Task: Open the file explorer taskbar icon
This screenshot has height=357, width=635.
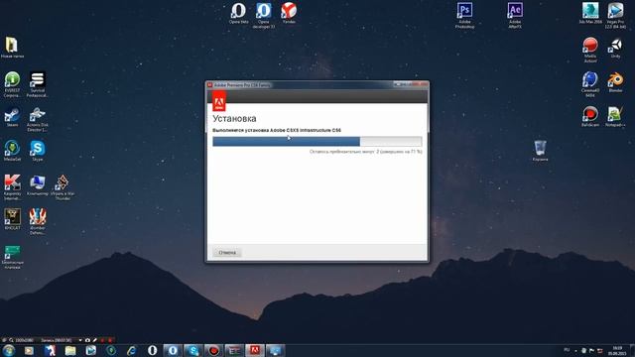Action: (70, 350)
